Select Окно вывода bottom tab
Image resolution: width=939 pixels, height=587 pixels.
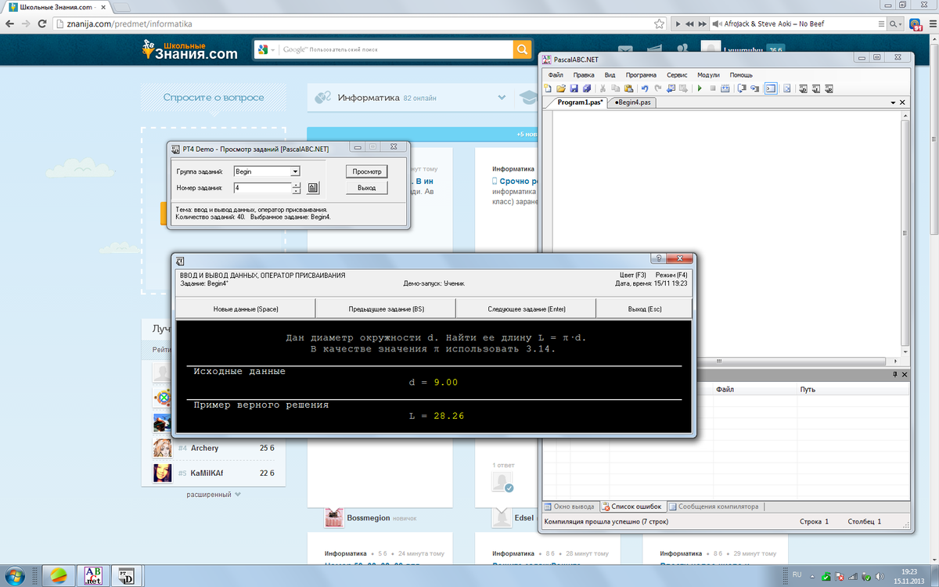(x=570, y=506)
